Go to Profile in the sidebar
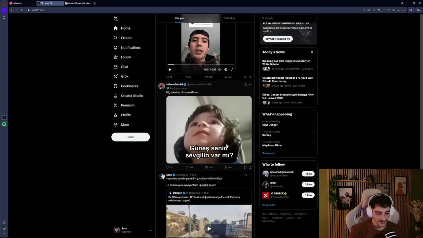Viewport: 423px width, 238px height. (122, 115)
